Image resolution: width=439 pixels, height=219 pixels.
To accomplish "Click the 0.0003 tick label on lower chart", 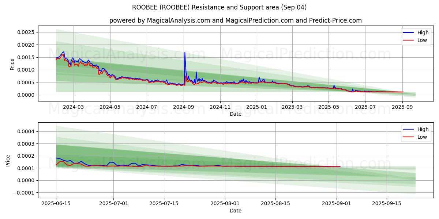I will click(26, 144).
